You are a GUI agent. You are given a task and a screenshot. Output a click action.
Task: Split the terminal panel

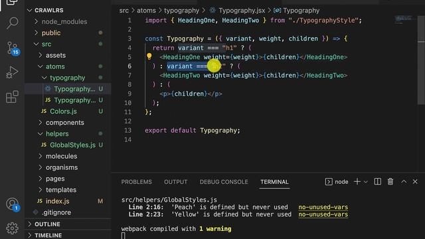[377, 181]
